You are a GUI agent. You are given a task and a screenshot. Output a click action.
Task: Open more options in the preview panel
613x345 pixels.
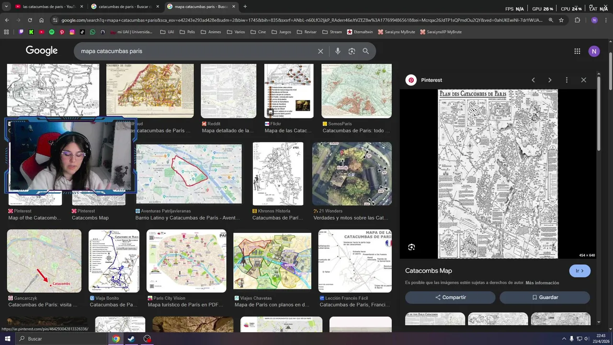(567, 80)
